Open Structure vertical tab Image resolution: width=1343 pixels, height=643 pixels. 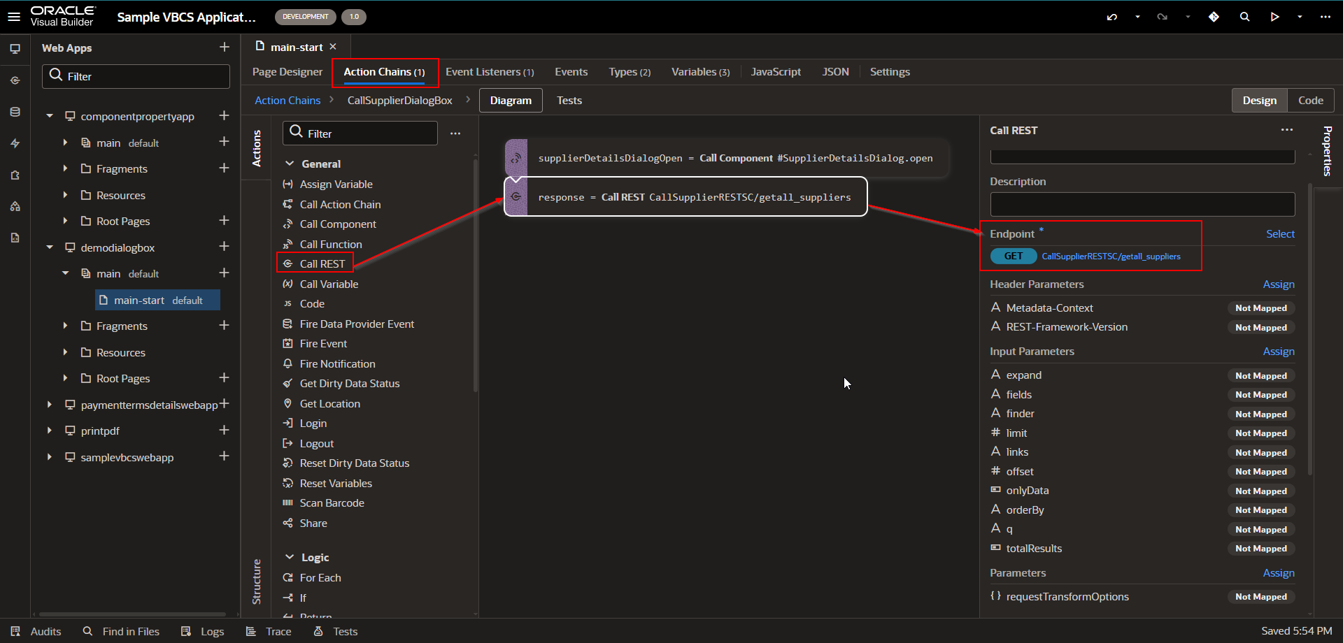[256, 581]
